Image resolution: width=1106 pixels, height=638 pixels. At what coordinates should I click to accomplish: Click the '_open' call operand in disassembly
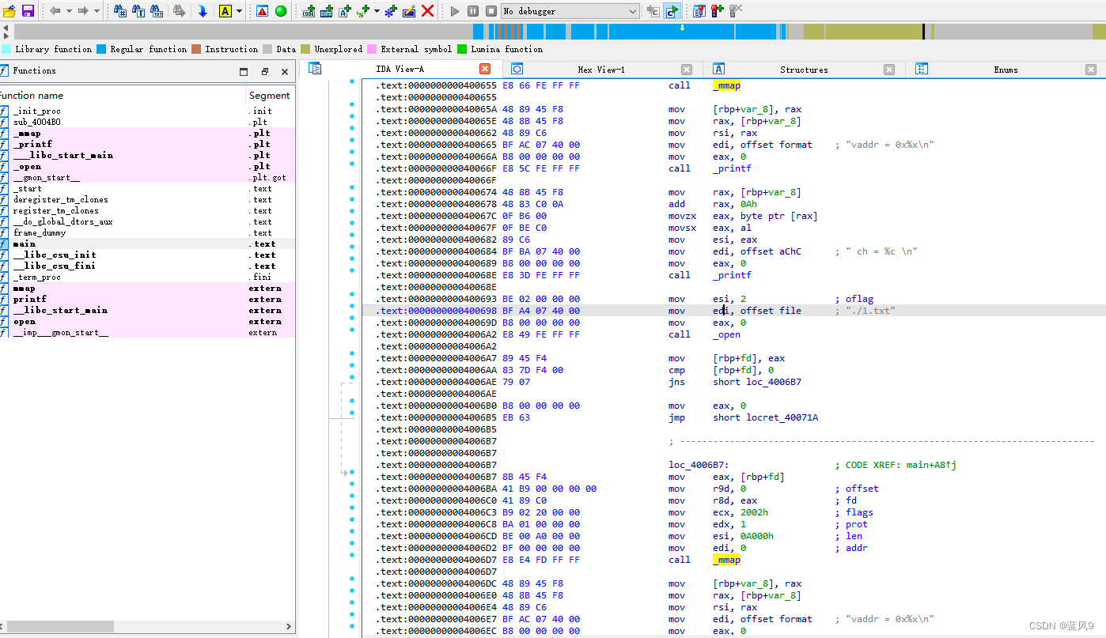pos(726,334)
